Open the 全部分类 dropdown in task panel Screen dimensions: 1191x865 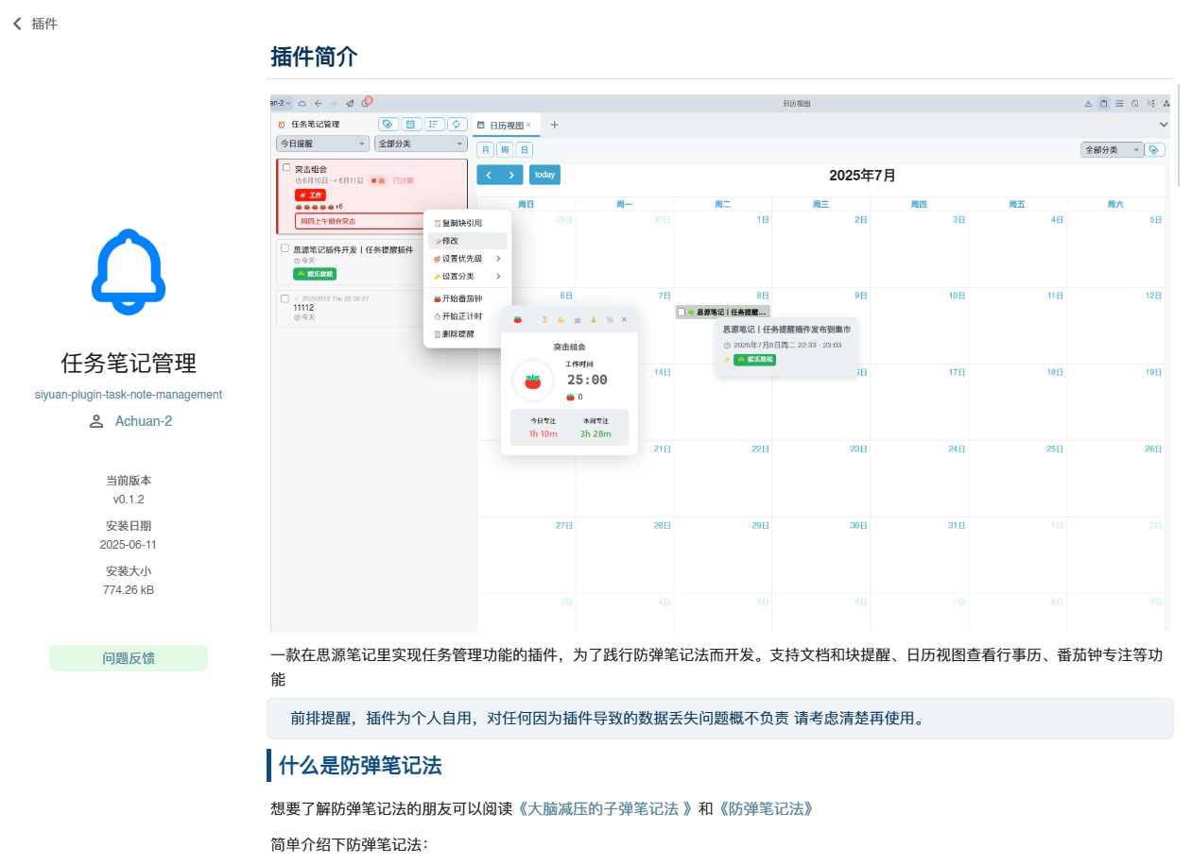click(x=421, y=144)
